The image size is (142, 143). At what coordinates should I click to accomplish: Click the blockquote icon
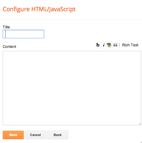(x=115, y=45)
